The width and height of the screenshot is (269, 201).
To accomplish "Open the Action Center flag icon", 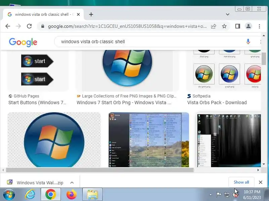I will click(x=219, y=195).
